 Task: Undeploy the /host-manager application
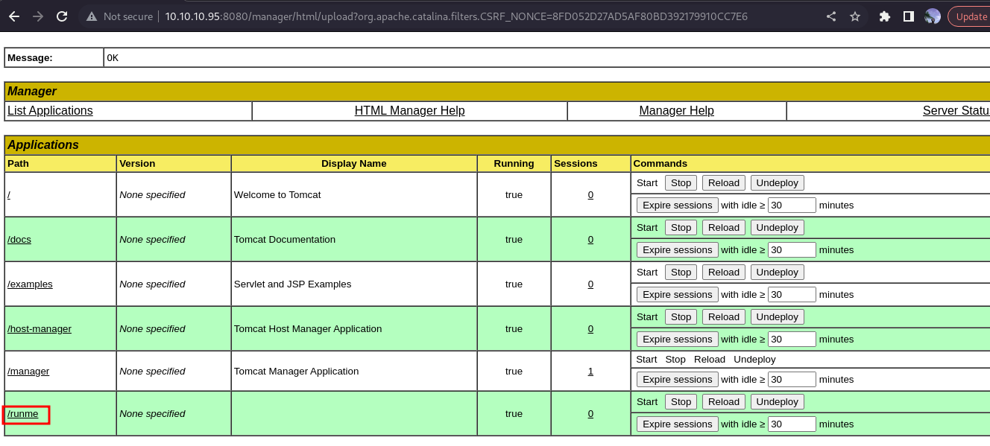tap(778, 317)
